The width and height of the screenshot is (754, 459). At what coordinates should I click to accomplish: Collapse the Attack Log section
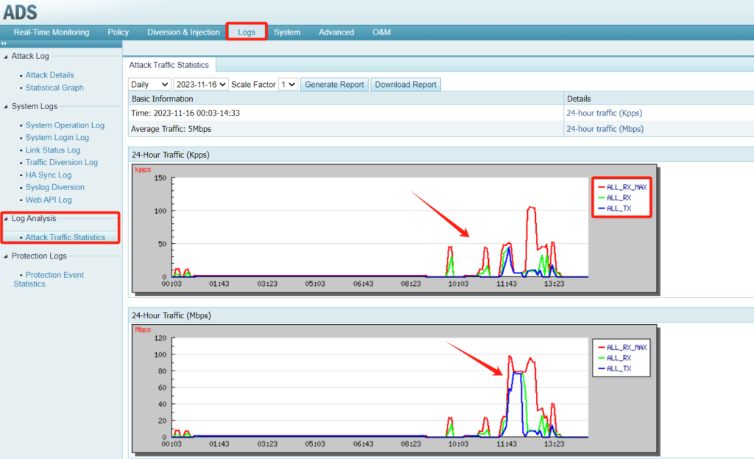(x=6, y=56)
